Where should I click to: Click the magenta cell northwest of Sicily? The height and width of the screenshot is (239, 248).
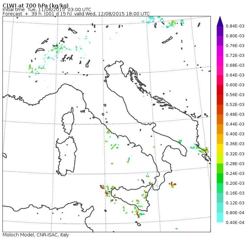pyautogui.click(x=102, y=187)
